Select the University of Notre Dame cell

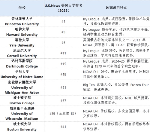pyautogui.click(x=22, y=74)
